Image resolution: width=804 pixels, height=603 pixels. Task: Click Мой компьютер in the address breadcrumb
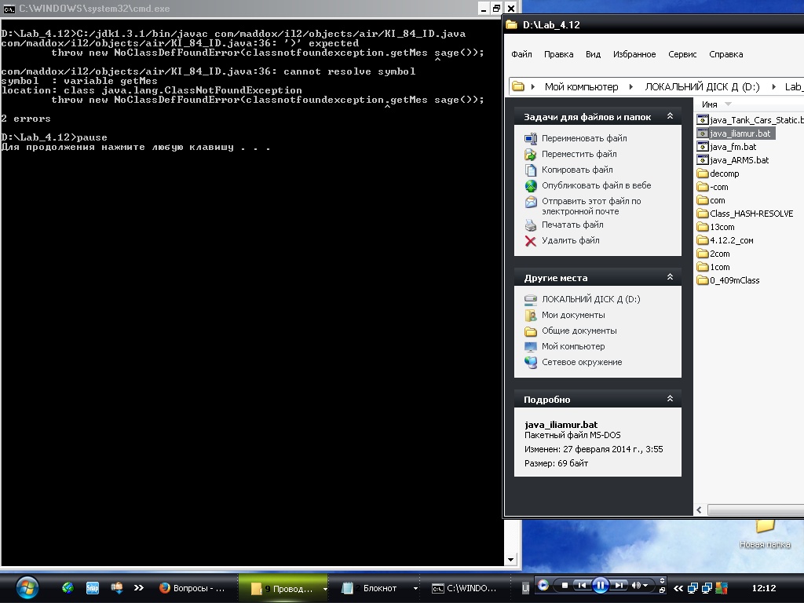pos(582,86)
